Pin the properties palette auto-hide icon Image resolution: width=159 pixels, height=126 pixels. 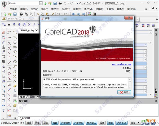click(156, 35)
